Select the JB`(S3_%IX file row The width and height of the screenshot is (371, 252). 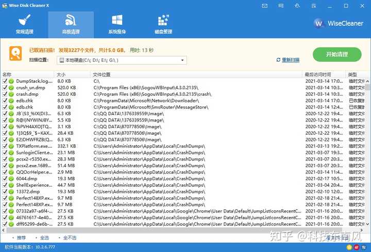[183, 114]
